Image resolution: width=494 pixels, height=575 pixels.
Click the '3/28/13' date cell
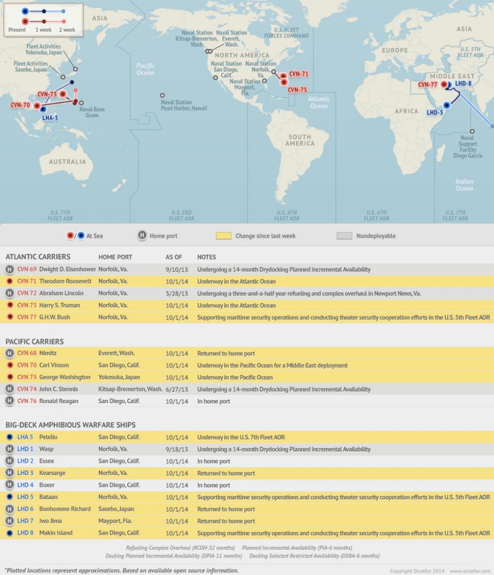pos(177,294)
